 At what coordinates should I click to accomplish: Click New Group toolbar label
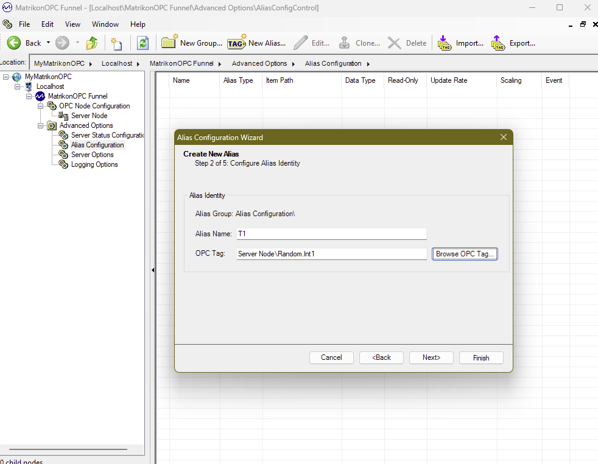point(201,43)
